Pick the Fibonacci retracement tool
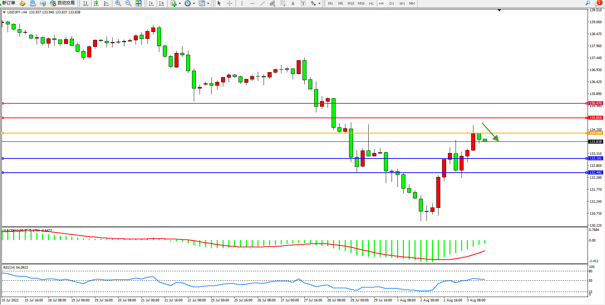 tap(283, 3)
